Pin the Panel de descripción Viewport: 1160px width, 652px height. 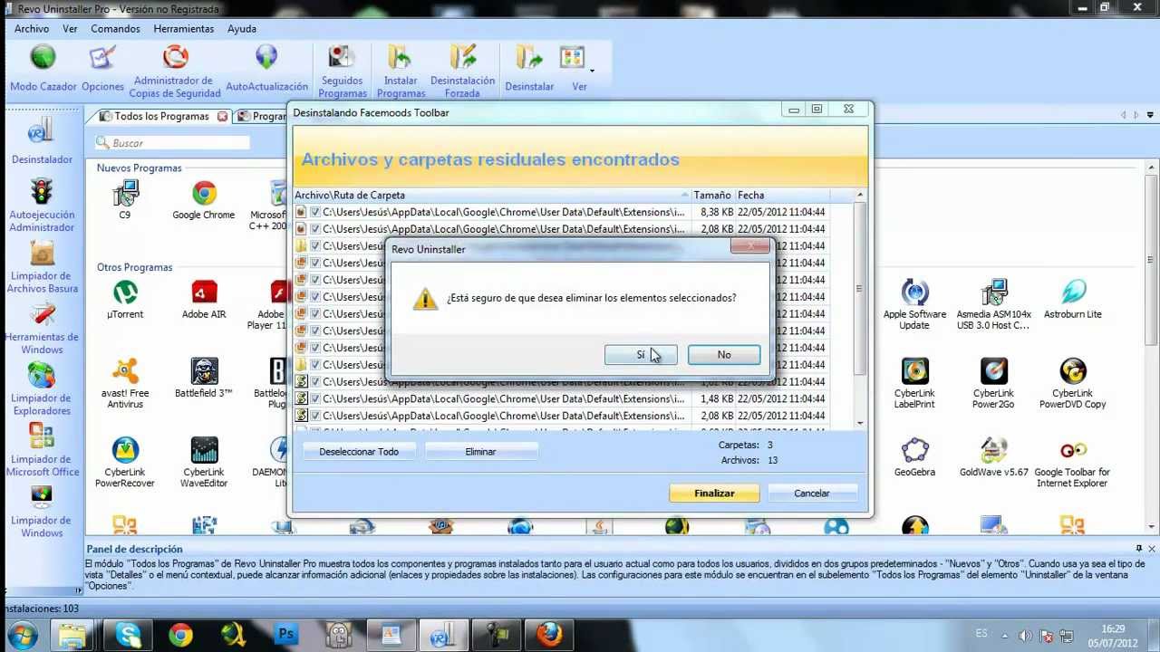[x=1139, y=549]
